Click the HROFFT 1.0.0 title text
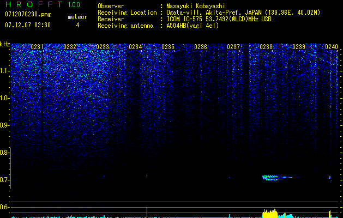 click(43, 4)
